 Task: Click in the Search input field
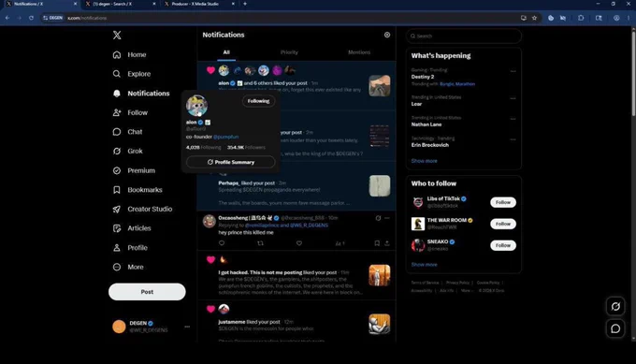click(x=464, y=36)
